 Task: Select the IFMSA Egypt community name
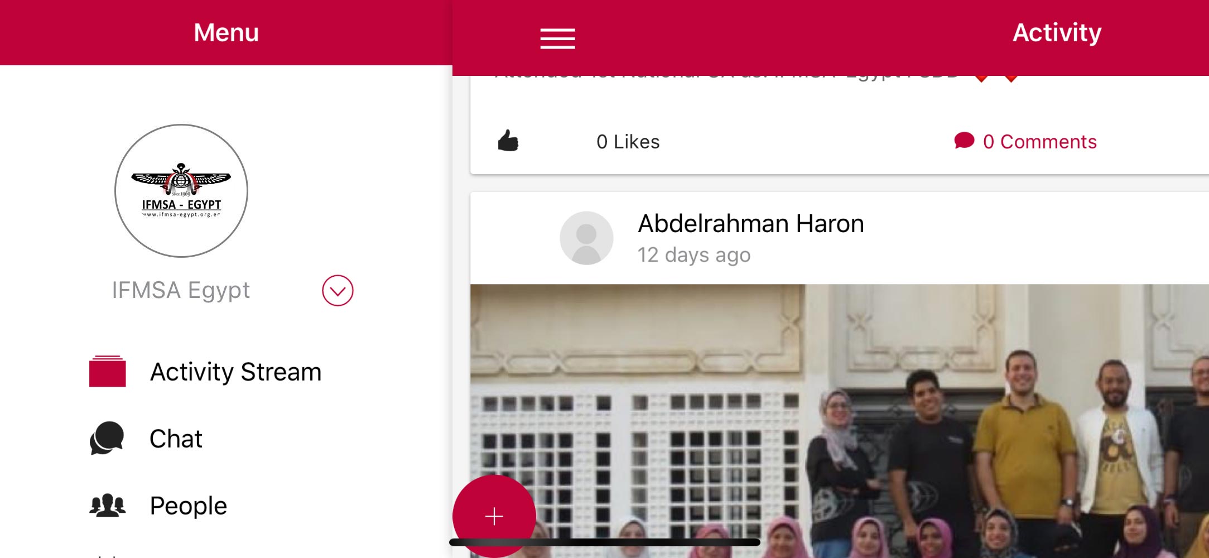pos(181,290)
